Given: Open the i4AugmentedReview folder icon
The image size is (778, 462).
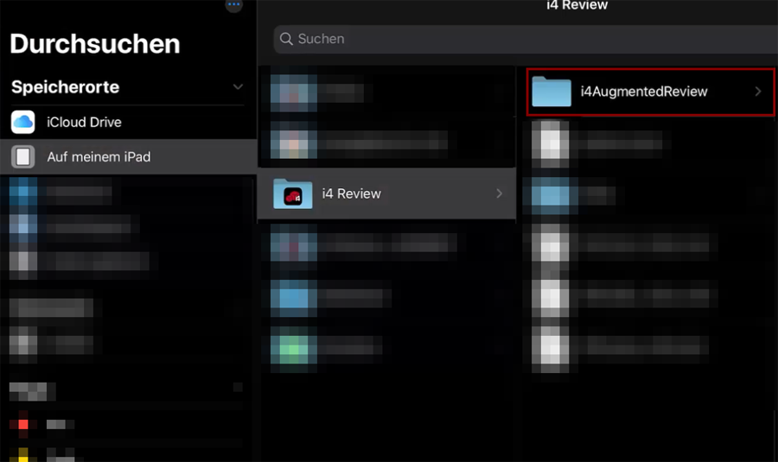Looking at the screenshot, I should [x=552, y=92].
